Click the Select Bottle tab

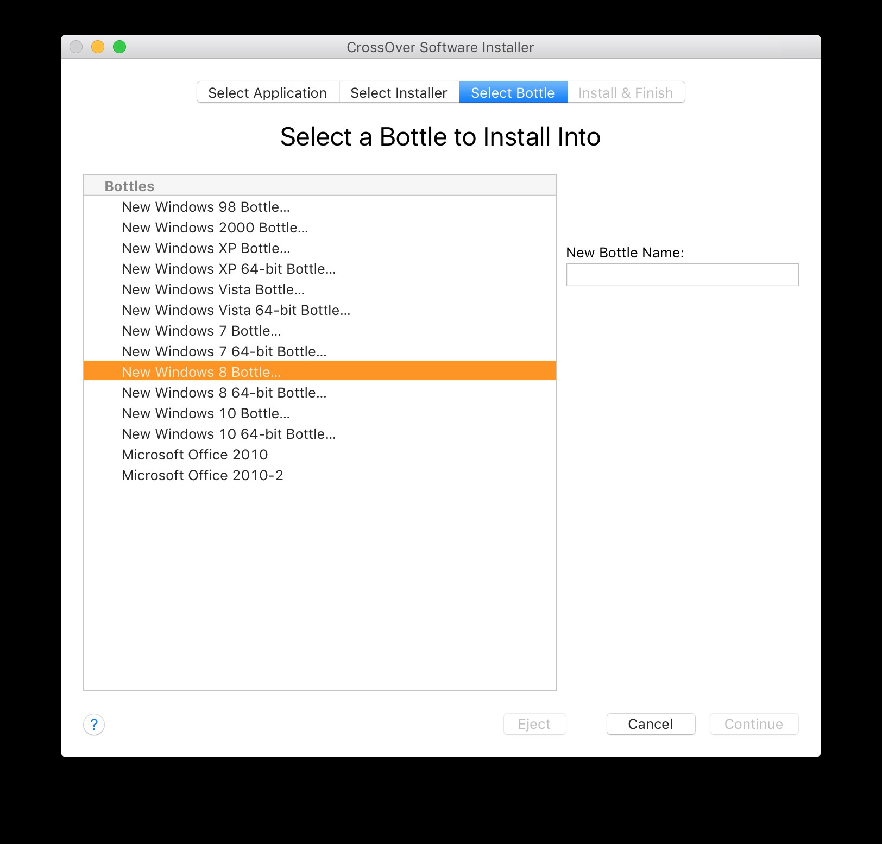tap(513, 93)
